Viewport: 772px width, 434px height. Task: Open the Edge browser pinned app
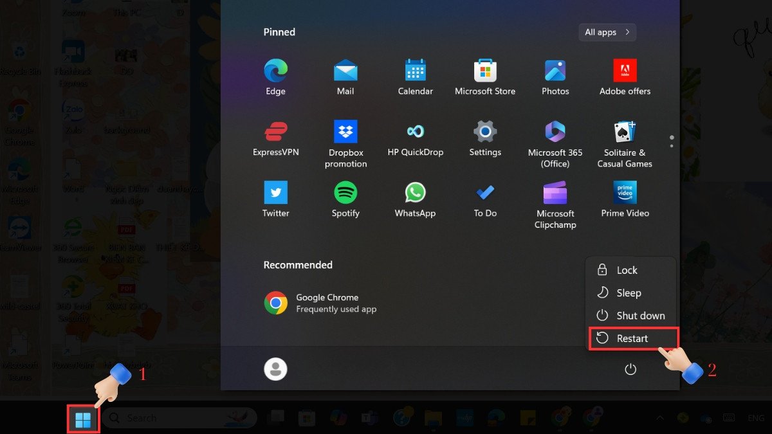pyautogui.click(x=275, y=71)
